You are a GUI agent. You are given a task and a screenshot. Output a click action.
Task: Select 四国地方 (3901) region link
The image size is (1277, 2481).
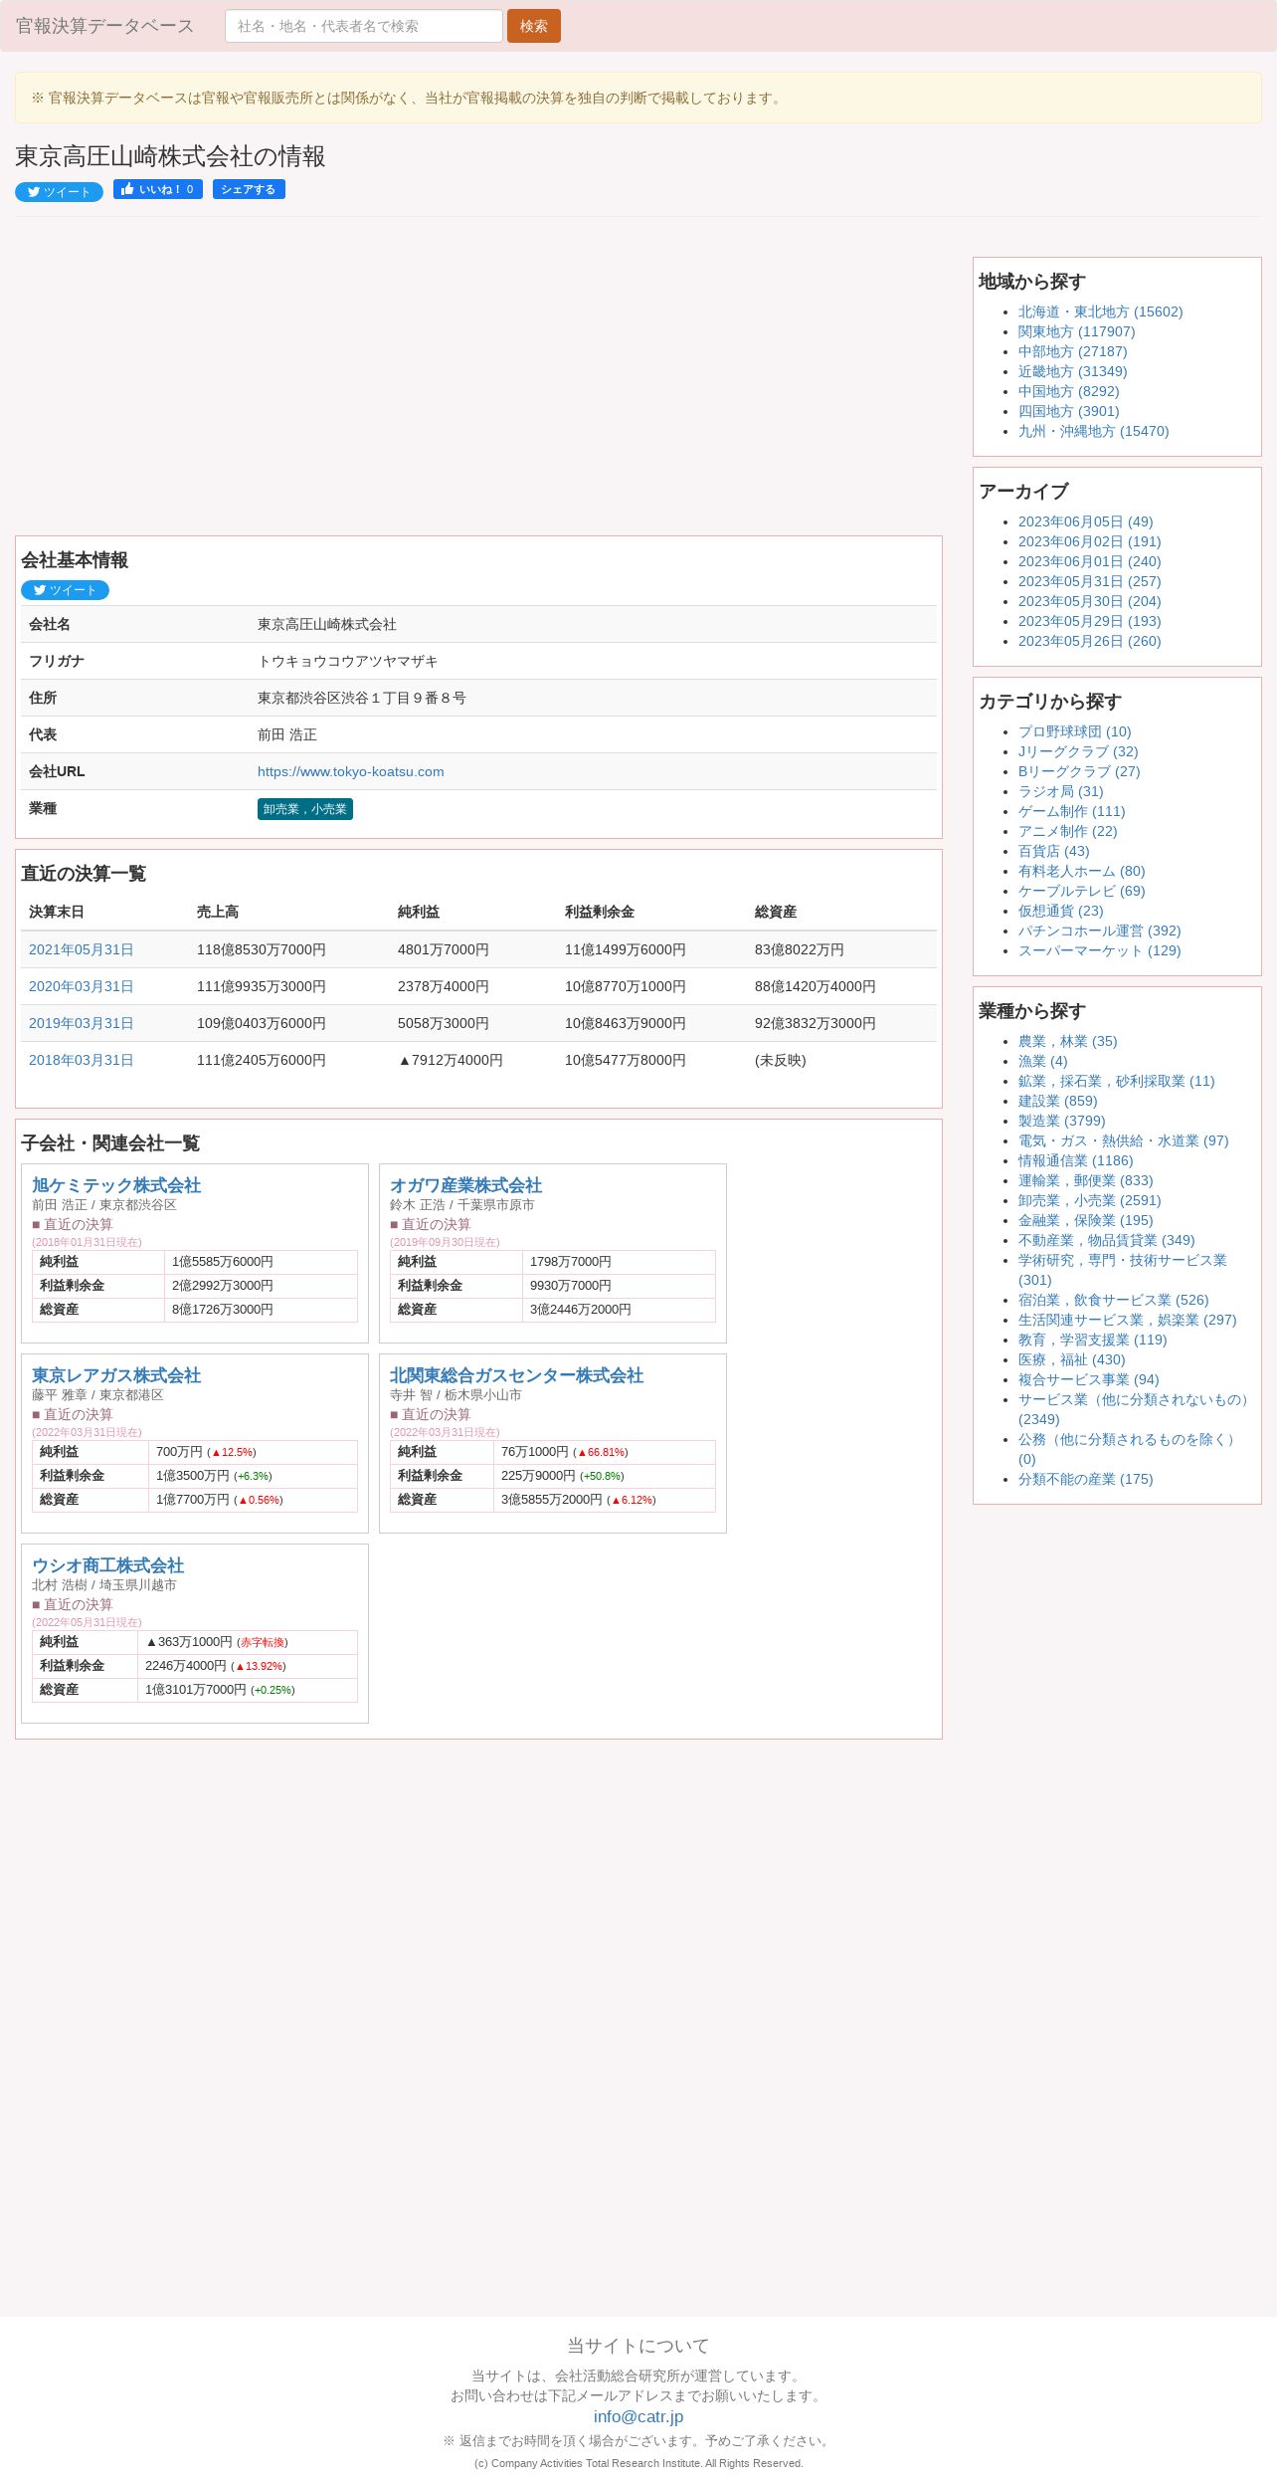(1068, 411)
